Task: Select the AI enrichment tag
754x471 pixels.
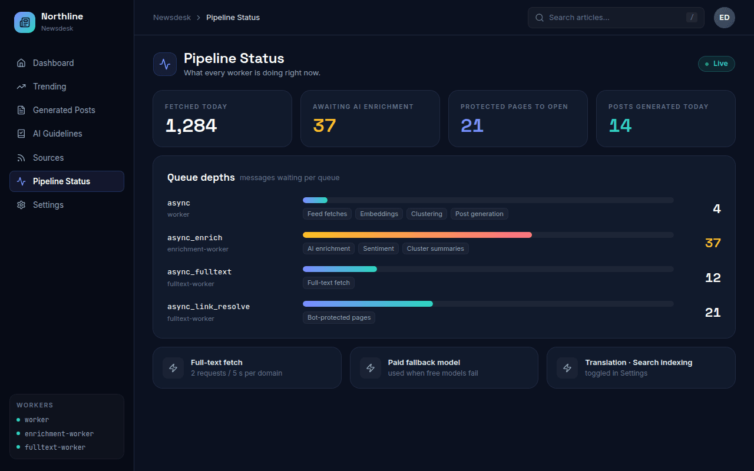Action: 329,248
